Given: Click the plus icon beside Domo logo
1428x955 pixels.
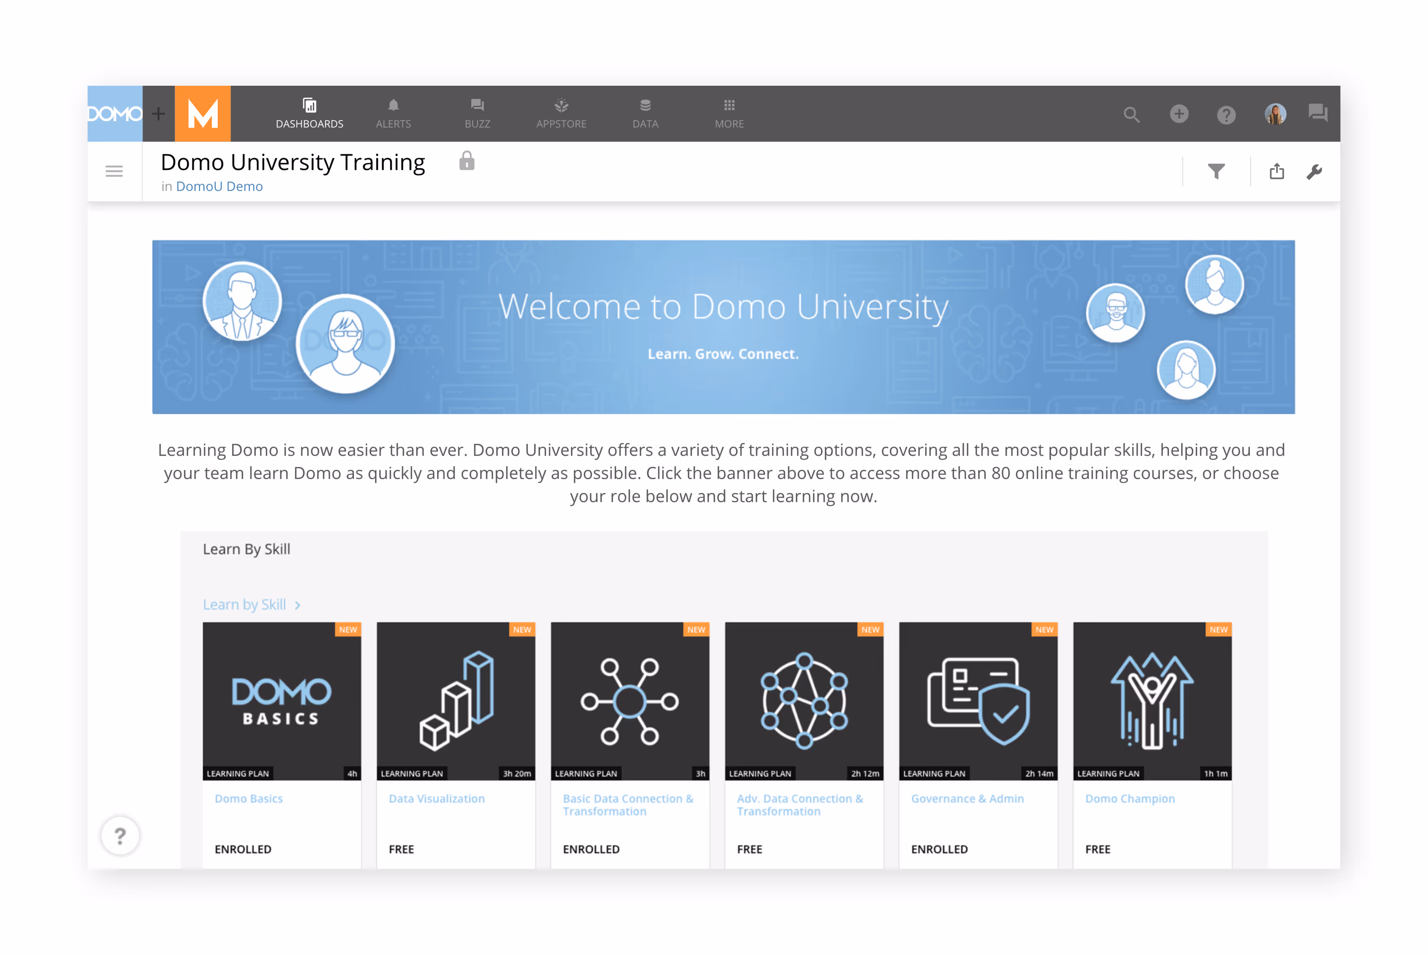Looking at the screenshot, I should tap(158, 114).
